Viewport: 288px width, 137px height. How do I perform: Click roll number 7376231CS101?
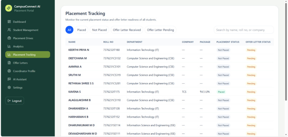tap(112, 67)
